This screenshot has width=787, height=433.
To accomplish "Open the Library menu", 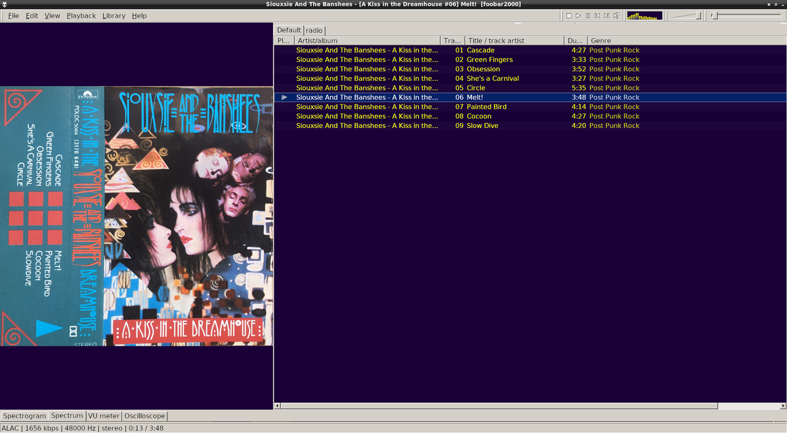I will click(114, 15).
